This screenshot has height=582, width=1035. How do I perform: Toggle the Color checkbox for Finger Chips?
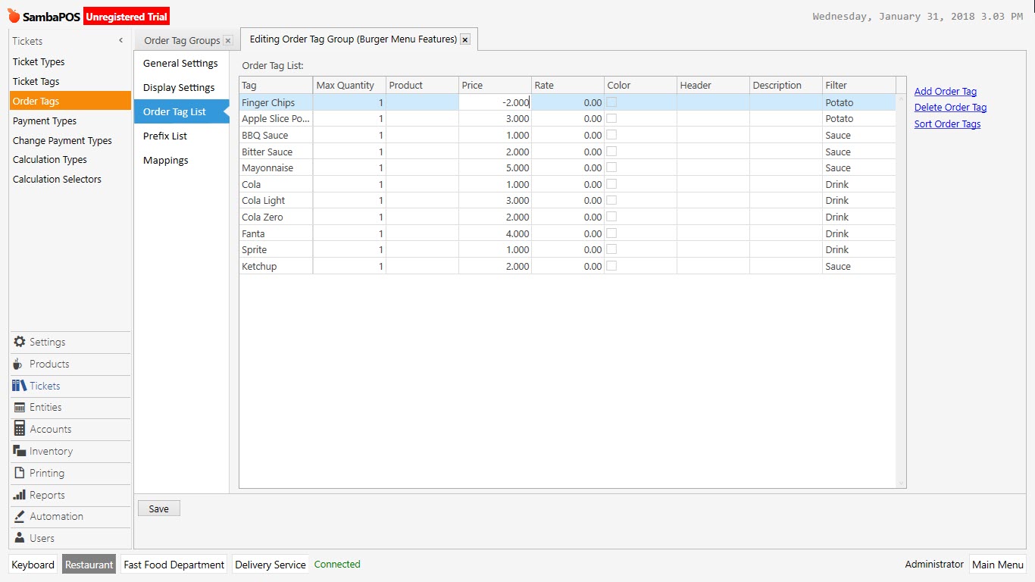pyautogui.click(x=611, y=102)
